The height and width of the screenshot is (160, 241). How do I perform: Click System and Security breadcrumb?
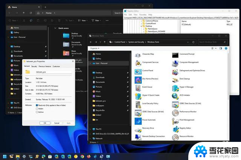[136, 42]
